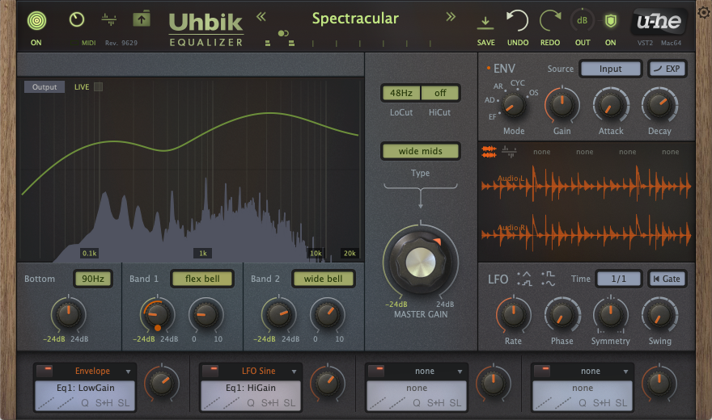712x420 pixels.
Task: Click the small A/B toggle dots under preset name
Action: pyautogui.click(x=283, y=33)
